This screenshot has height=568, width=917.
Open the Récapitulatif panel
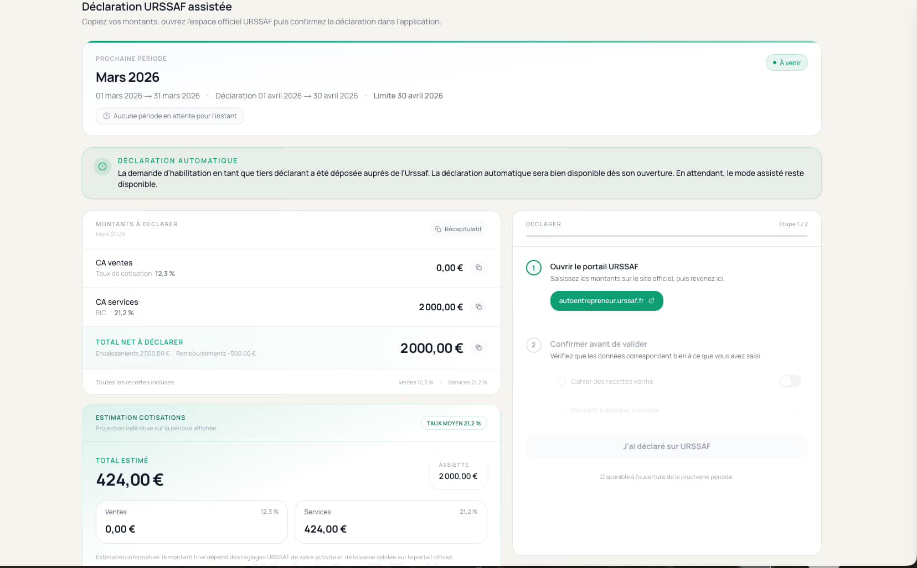coord(458,228)
